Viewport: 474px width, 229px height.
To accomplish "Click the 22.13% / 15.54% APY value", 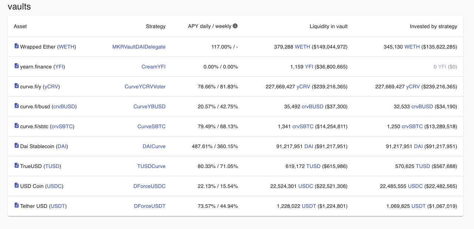I will (x=218, y=187).
